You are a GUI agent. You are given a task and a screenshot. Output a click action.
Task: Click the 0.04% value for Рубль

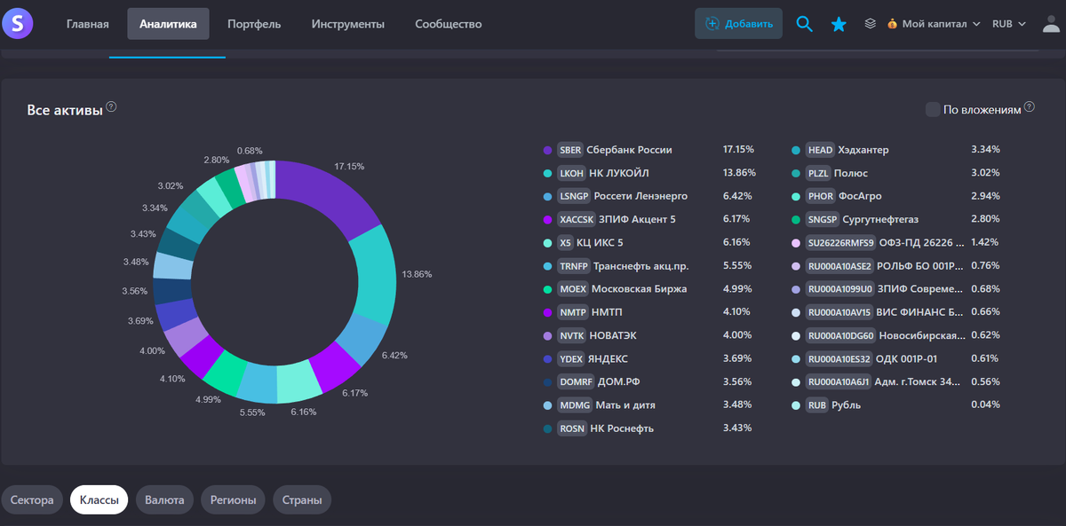(986, 404)
